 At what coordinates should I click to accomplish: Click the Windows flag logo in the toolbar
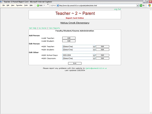(x=149, y=6)
